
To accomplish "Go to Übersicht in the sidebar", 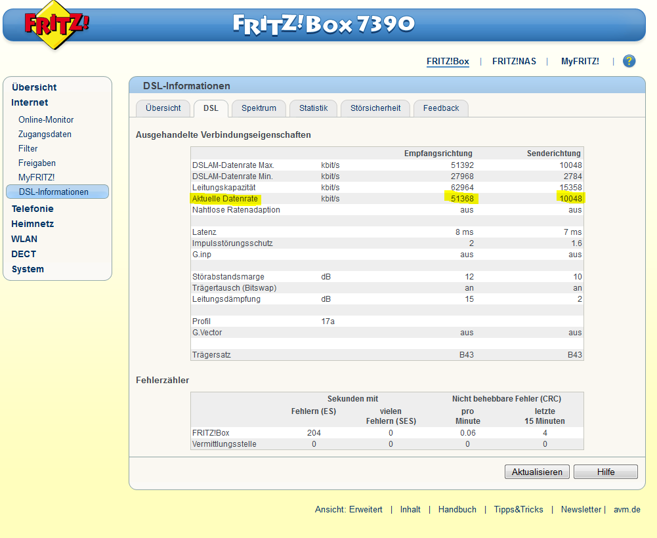I will point(34,87).
